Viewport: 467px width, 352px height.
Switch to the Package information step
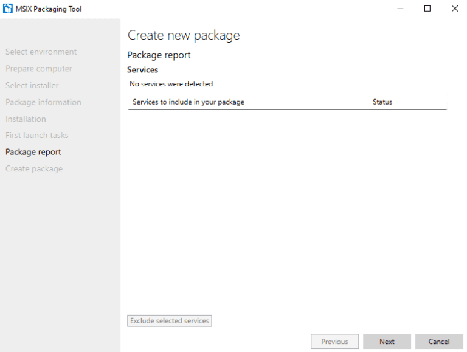(43, 102)
